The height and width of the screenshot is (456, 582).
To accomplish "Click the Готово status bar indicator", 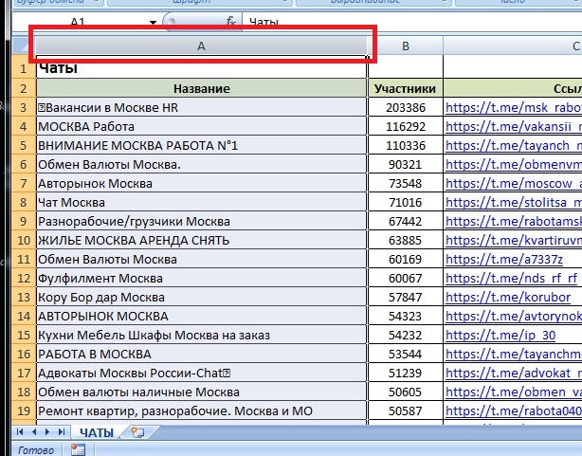I will [36, 450].
